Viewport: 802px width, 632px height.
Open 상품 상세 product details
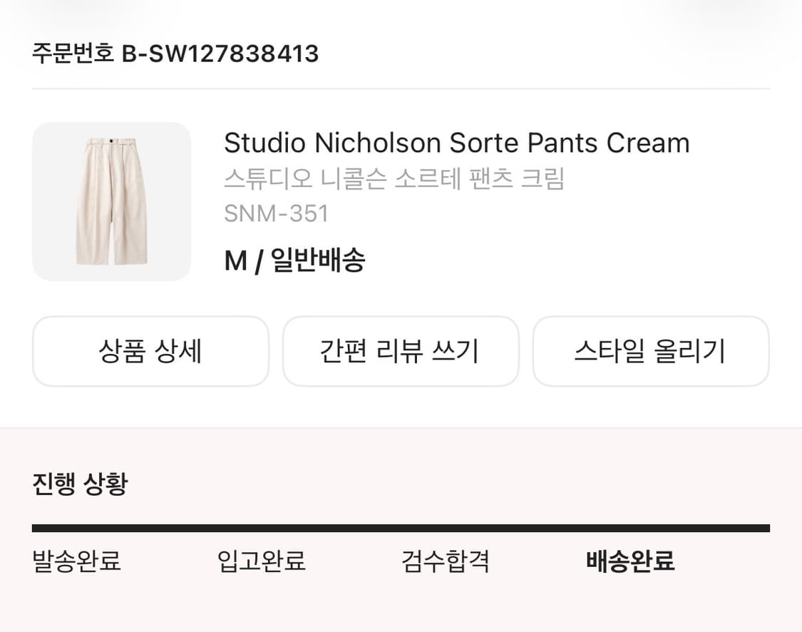150,352
